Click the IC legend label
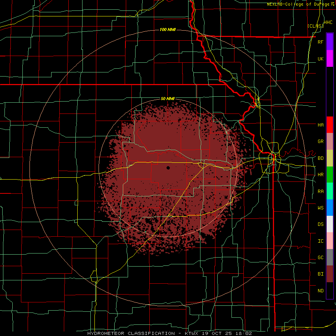336x336 pixels. click(320, 241)
